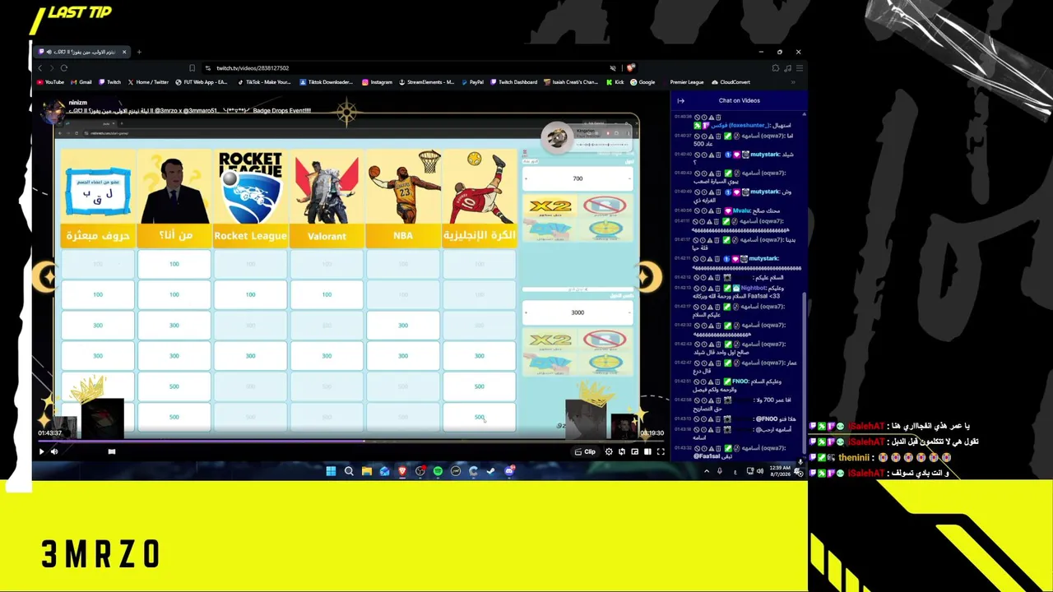Image resolution: width=1053 pixels, height=592 pixels.
Task: Open Home / Twitter bookmark
Action: point(148,82)
